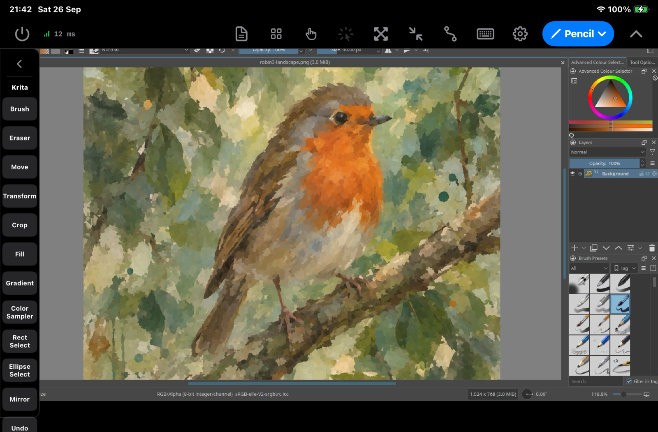Open the brush presets All tag dropdown
Viewport: 658px width, 432px height.
(589, 268)
